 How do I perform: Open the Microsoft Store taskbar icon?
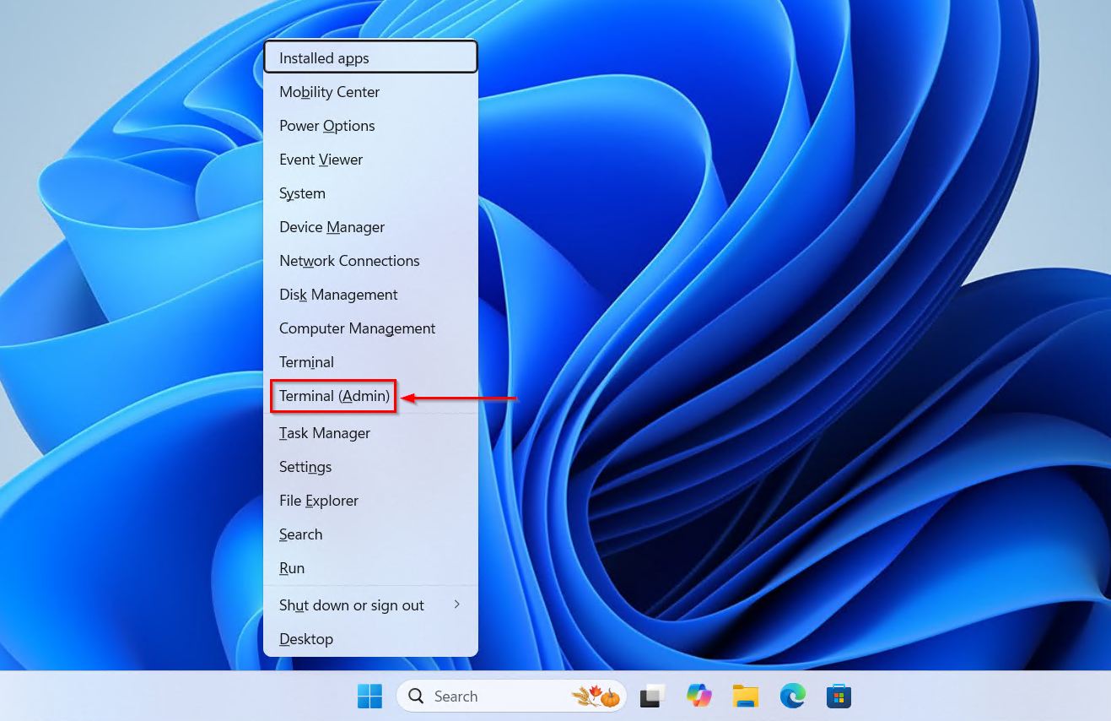(x=839, y=697)
